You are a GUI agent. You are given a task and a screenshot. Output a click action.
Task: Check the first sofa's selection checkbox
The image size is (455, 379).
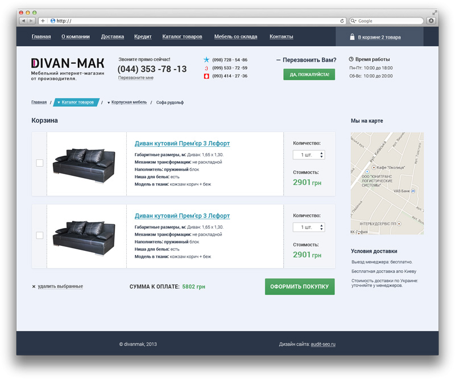[39, 163]
